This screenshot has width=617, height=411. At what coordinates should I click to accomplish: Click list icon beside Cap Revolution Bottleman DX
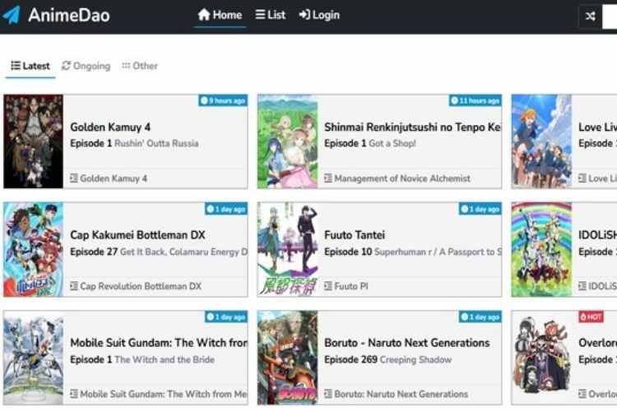[74, 286]
